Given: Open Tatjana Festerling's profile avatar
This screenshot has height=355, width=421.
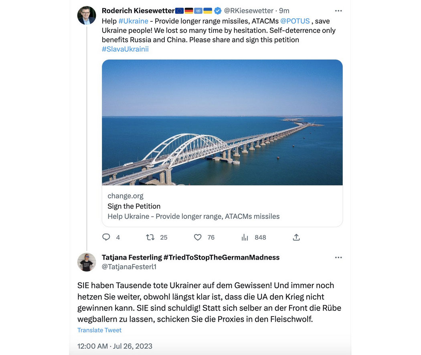Looking at the screenshot, I should click(x=87, y=262).
